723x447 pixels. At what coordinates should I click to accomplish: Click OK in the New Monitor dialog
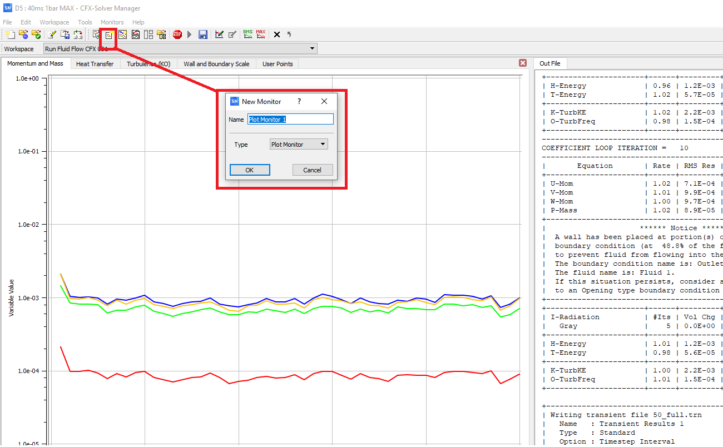pos(249,170)
